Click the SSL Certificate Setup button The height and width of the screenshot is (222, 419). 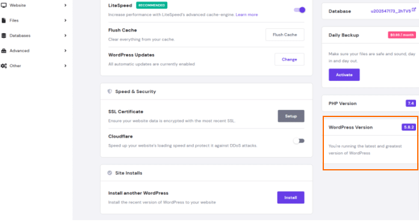pos(291,116)
